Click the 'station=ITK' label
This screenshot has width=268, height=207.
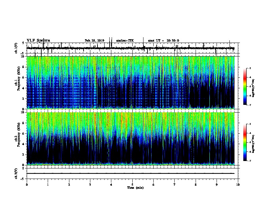click(125, 41)
